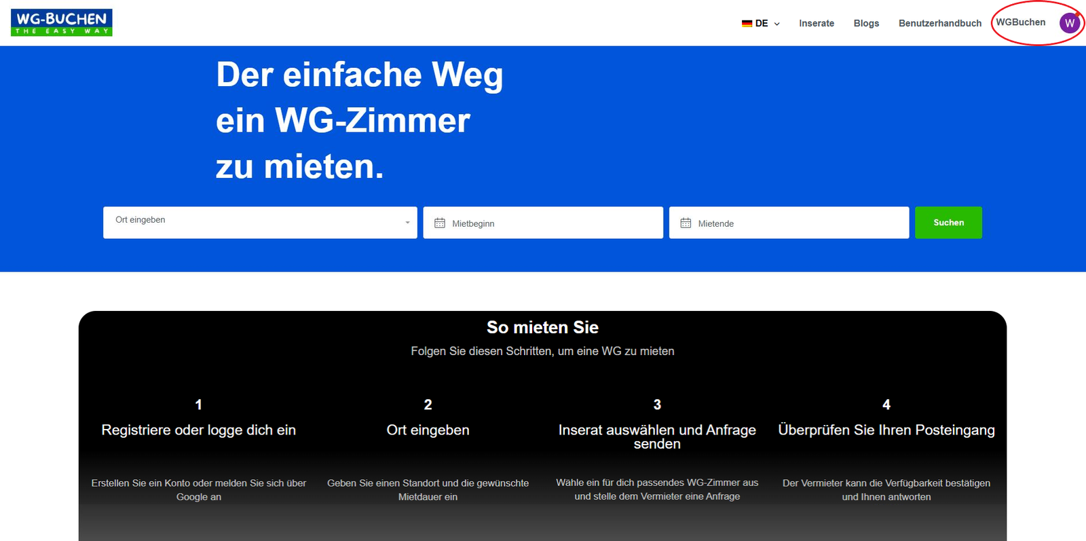Click the green Suchen button

[948, 223]
